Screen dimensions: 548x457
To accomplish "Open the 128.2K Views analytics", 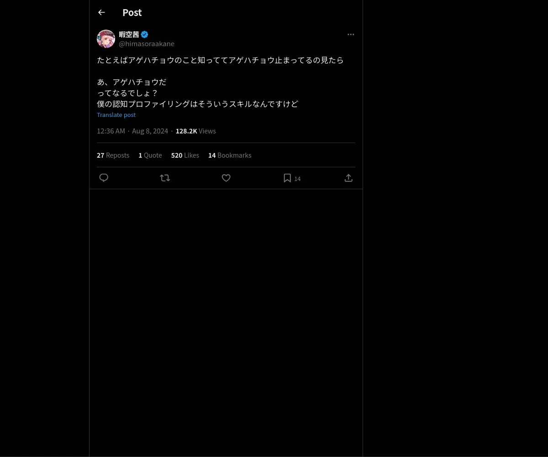I will pyautogui.click(x=195, y=131).
